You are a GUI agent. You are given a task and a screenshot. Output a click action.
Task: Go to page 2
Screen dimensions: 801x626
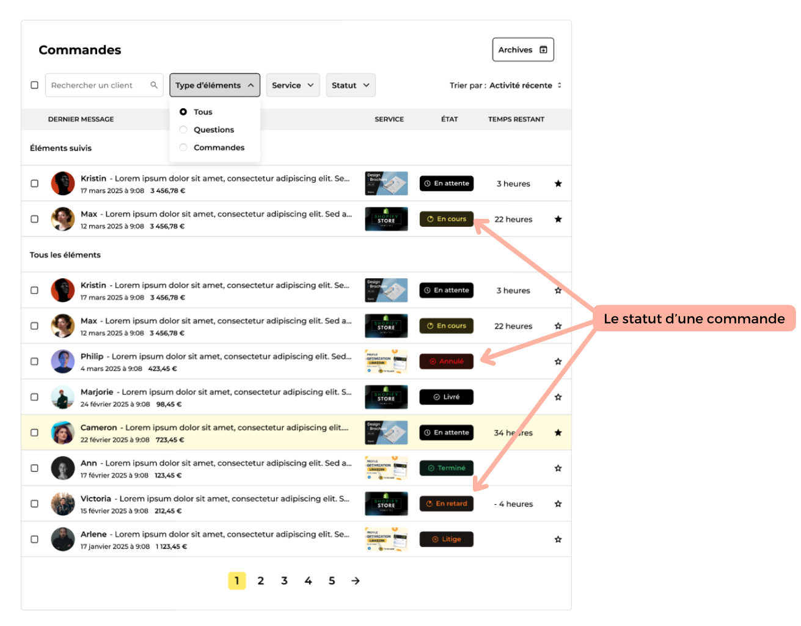click(x=261, y=581)
